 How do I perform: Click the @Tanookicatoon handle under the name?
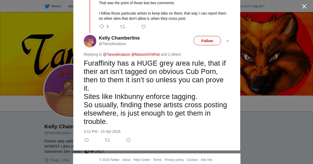point(112,44)
